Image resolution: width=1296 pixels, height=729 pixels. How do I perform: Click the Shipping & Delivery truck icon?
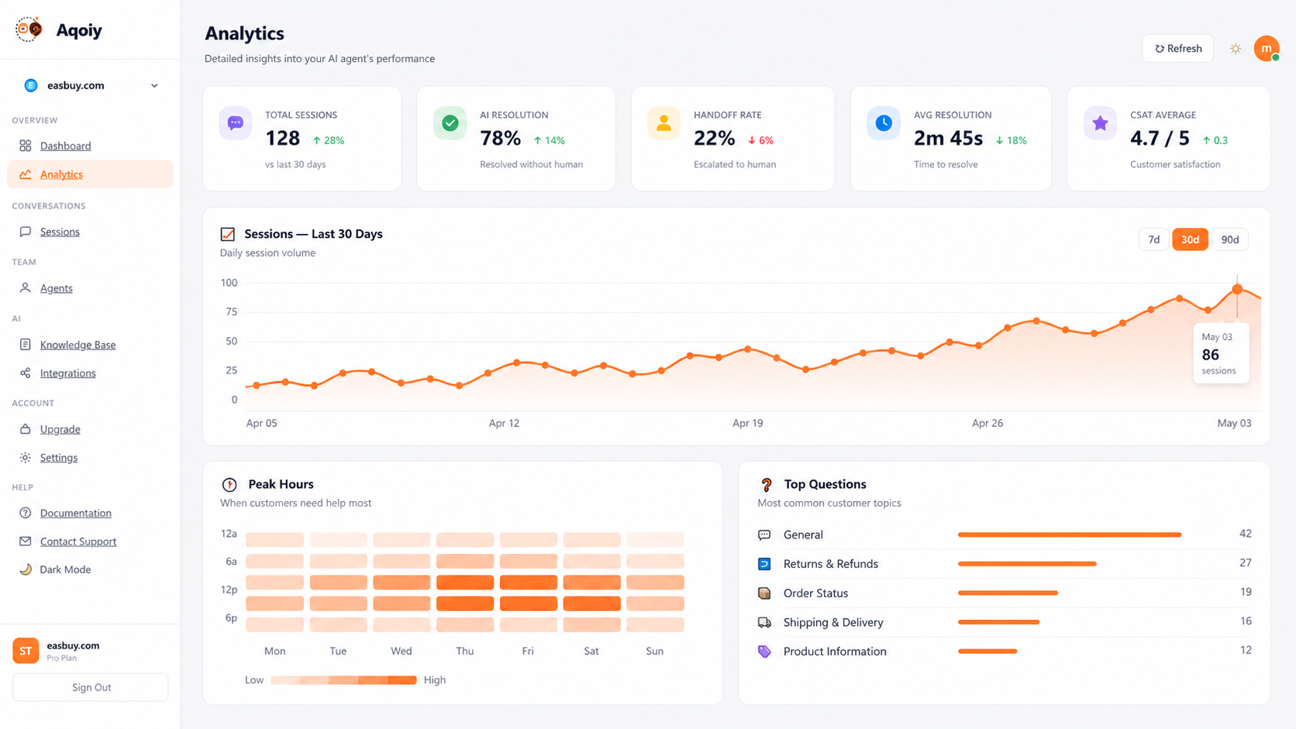(x=764, y=623)
